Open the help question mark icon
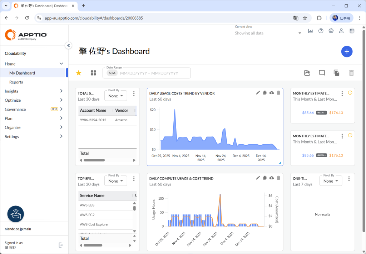 [x=321, y=31]
